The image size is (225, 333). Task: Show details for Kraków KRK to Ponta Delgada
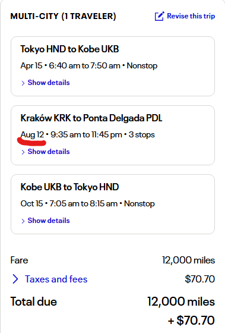coord(49,152)
